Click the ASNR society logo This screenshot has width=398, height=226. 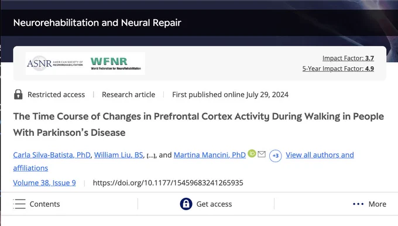pyautogui.click(x=55, y=63)
